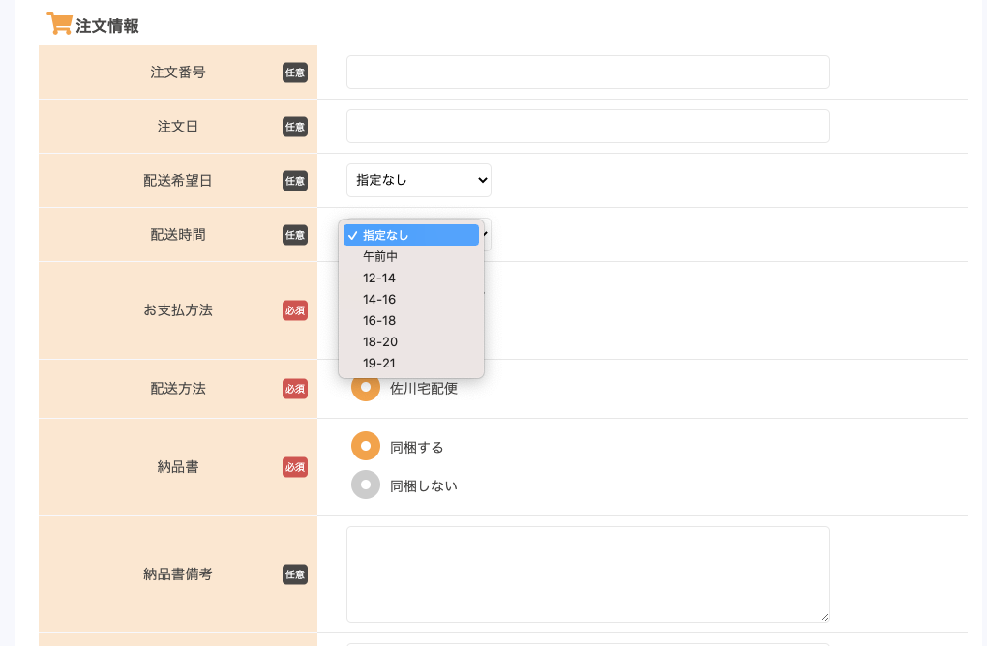Choose the 同梱しない radio option
Image resolution: width=987 pixels, height=646 pixels.
pyautogui.click(x=366, y=484)
